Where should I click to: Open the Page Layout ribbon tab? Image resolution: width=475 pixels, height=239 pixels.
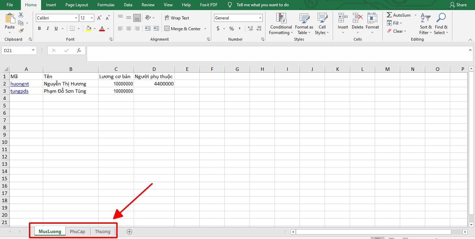click(77, 5)
